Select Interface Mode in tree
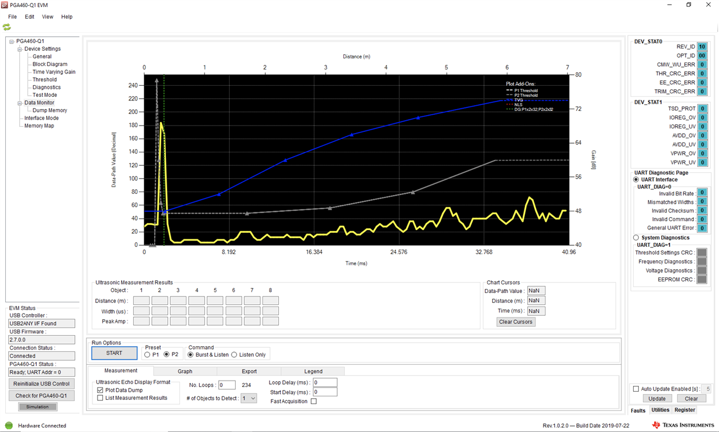The height and width of the screenshot is (432, 719). 42,118
